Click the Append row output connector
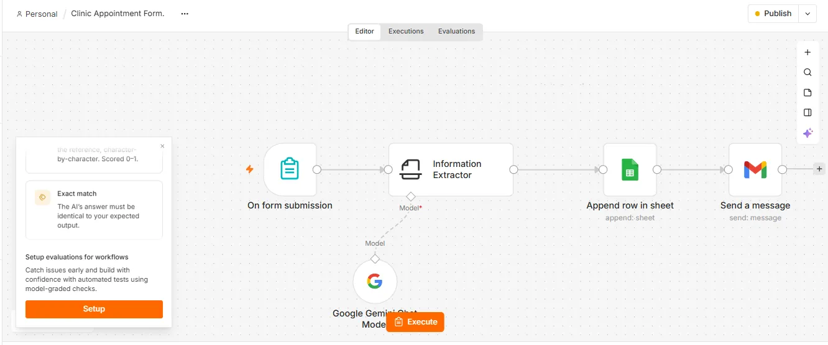This screenshot has width=828, height=345. (x=657, y=169)
